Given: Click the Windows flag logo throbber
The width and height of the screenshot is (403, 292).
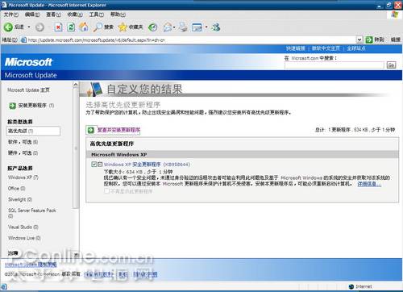Looking at the screenshot, I should 395,15.
